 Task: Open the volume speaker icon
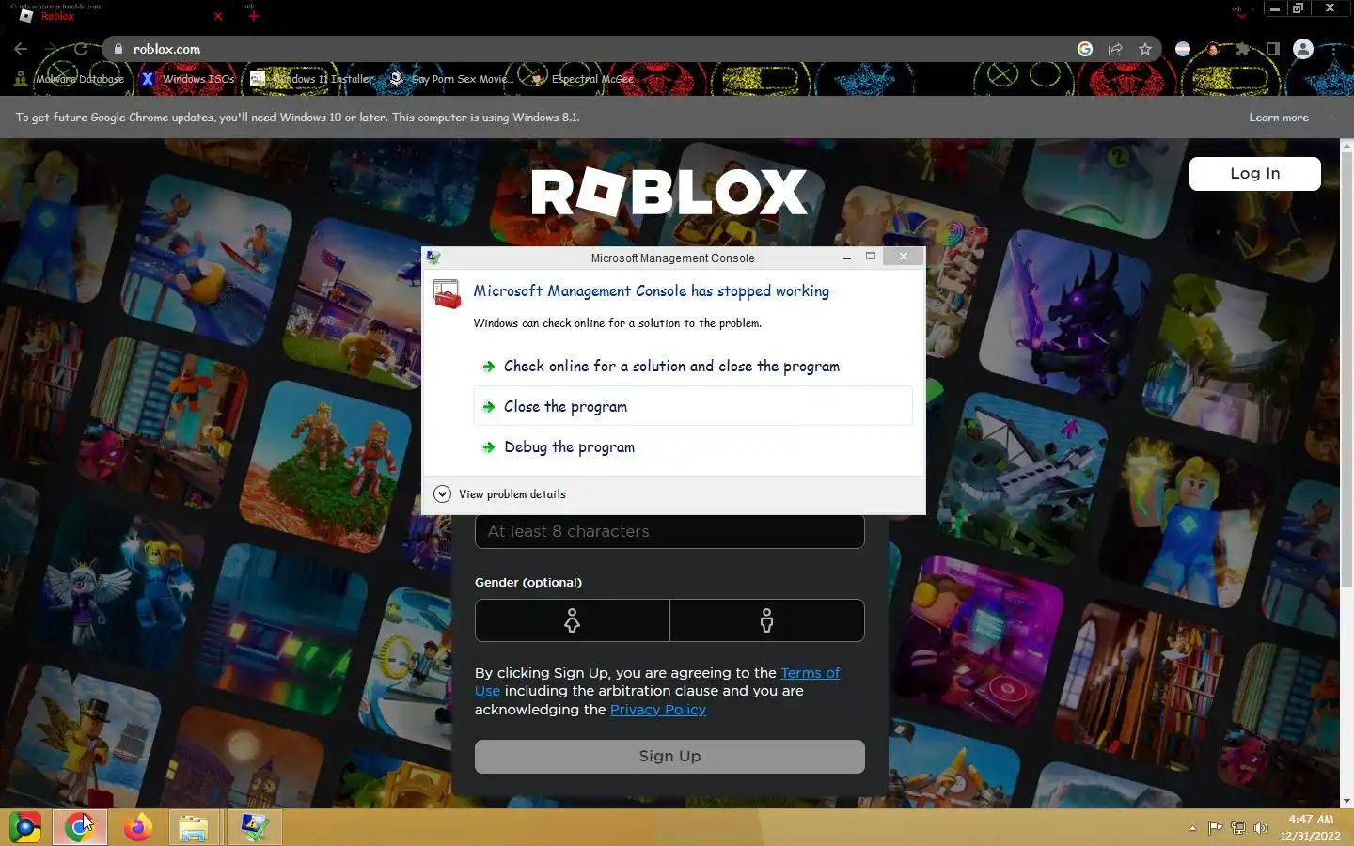[x=1261, y=828]
